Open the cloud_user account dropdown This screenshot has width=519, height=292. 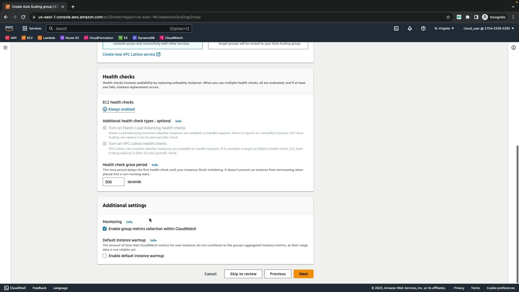tap(488, 28)
